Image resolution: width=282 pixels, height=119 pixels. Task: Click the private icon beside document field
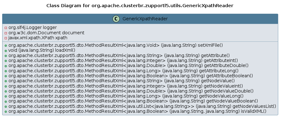click(x=6, y=33)
